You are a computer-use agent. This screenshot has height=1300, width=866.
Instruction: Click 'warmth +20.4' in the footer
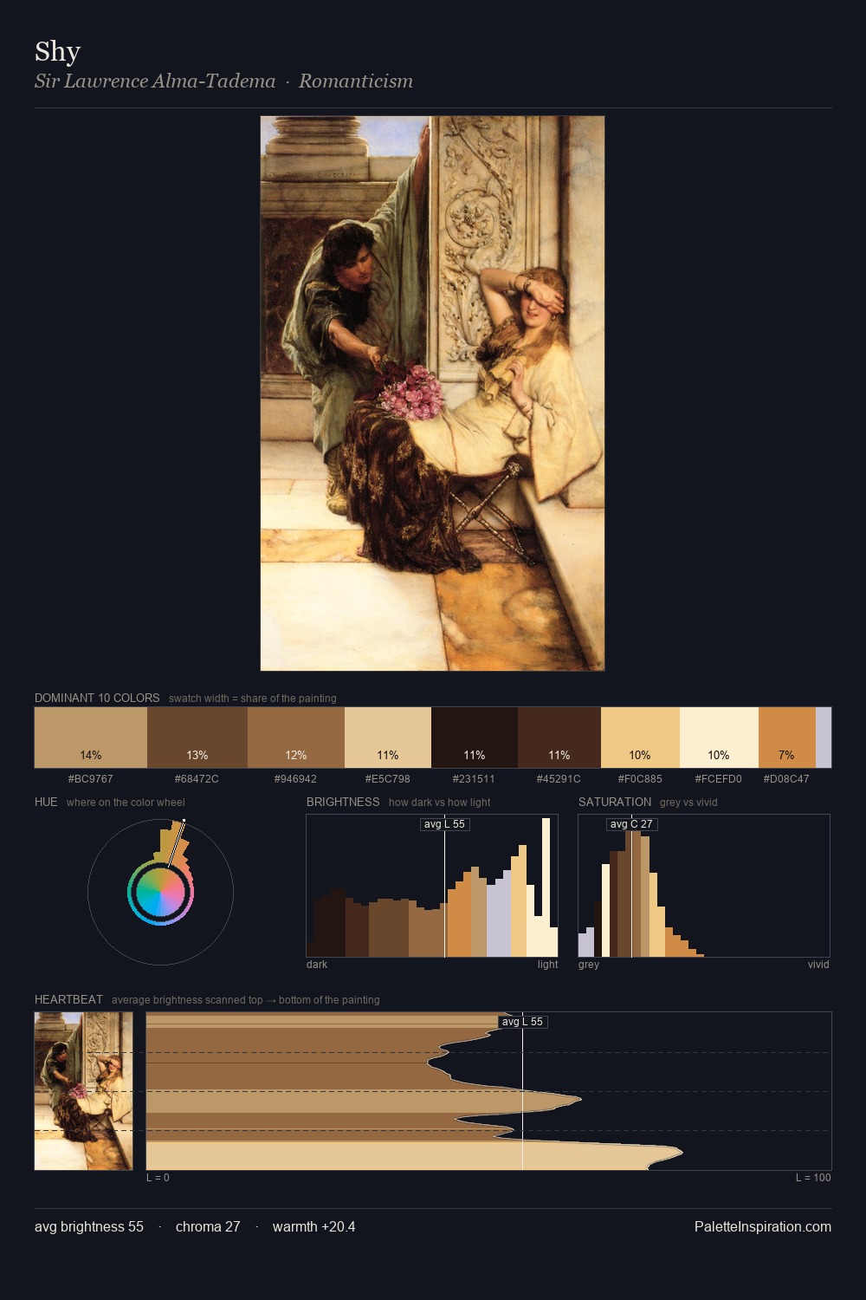tap(314, 1226)
